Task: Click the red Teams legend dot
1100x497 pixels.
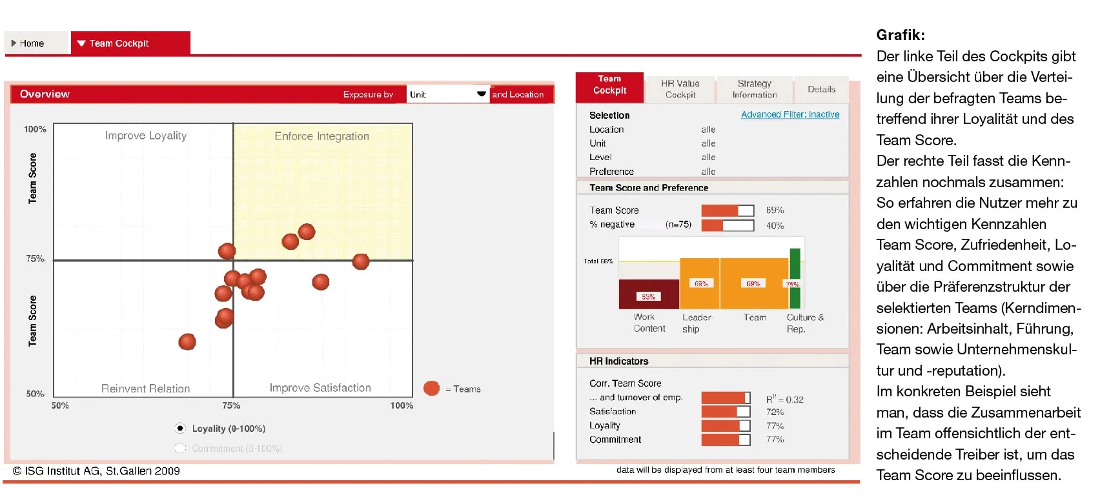Action: [x=431, y=388]
